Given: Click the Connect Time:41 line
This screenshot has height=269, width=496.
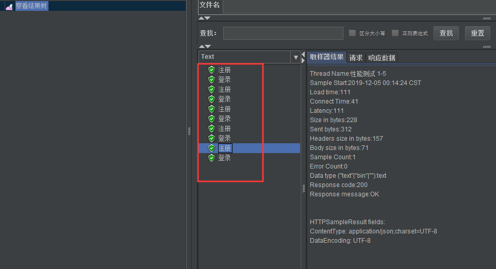Looking at the screenshot, I should [x=334, y=102].
